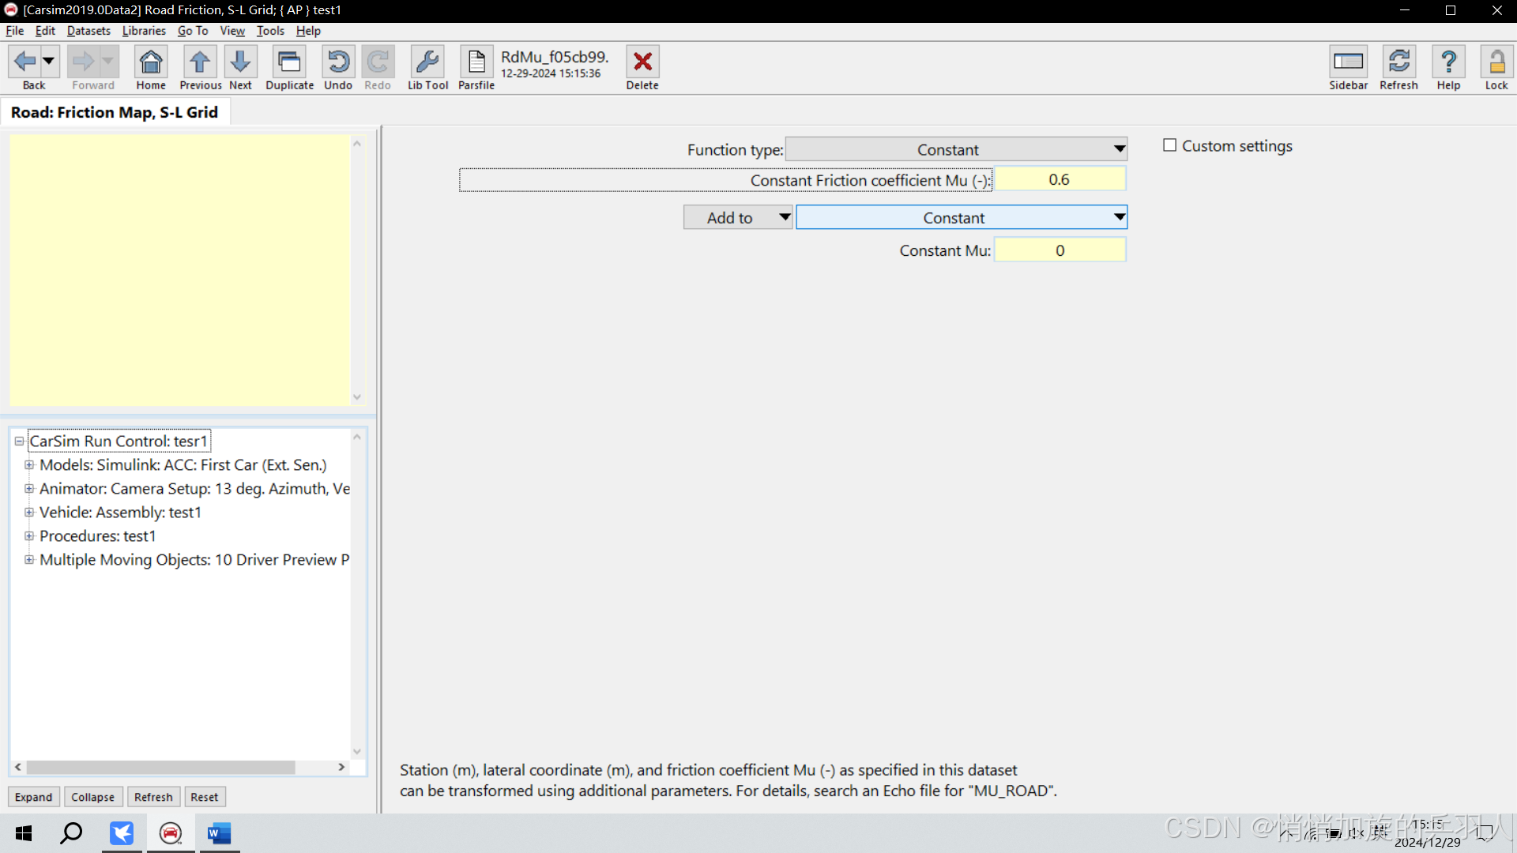Click the Undo toolbar icon
Viewport: 1517px width, 853px height.
click(x=338, y=62)
